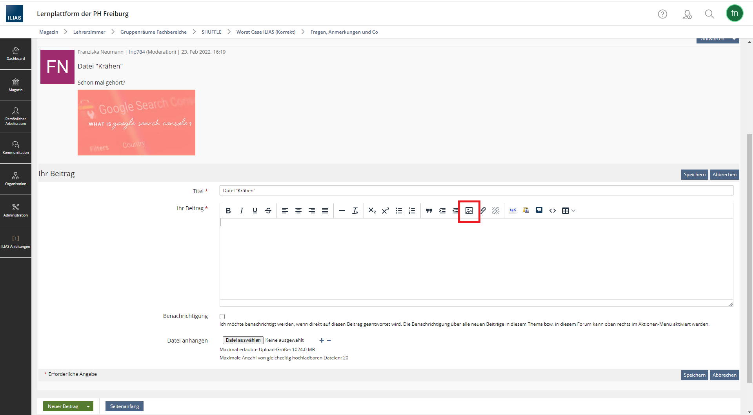Apply strikethrough formatting to text
Viewport: 753px width, 415px height.
point(268,211)
